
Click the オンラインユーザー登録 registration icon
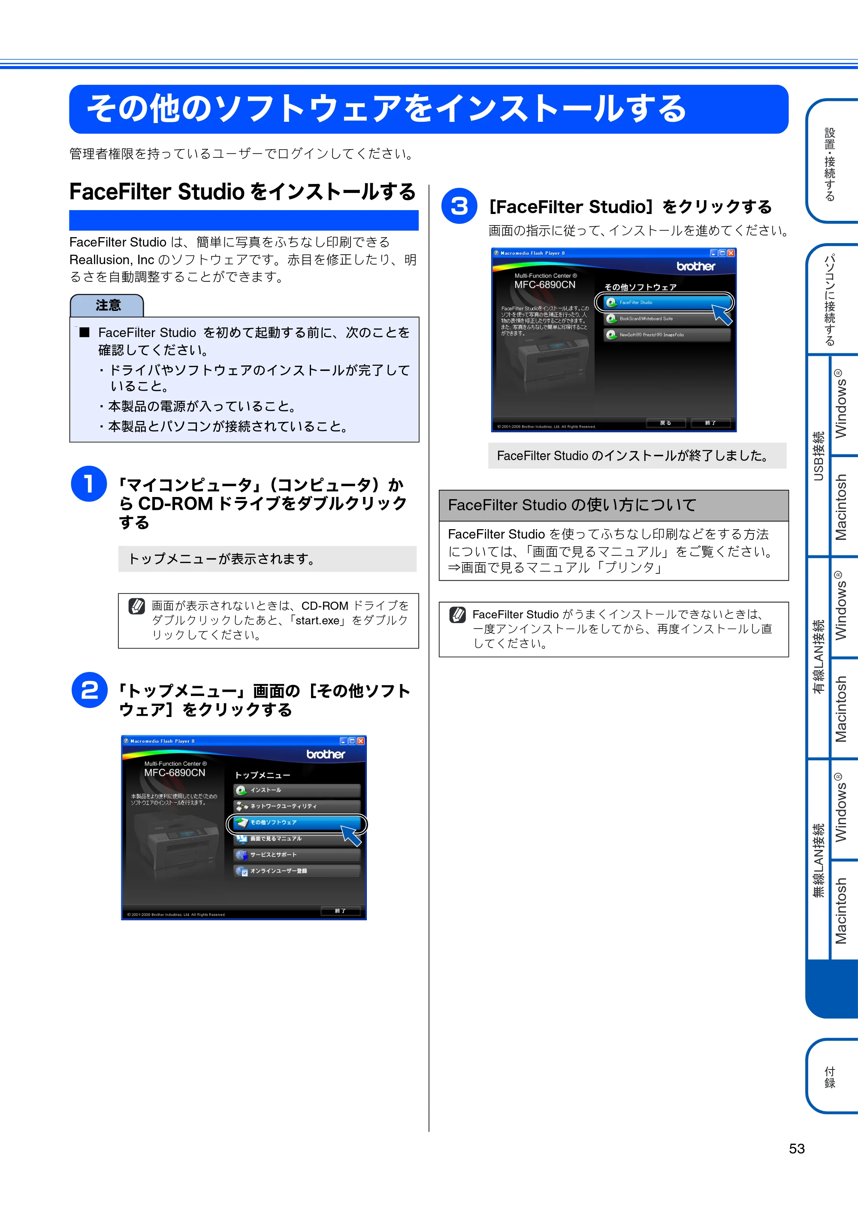(242, 871)
